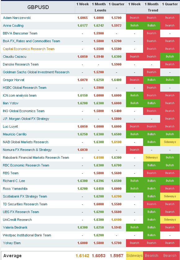Open Gregor Horvat analyst link
This screenshot has height=260, width=180.
point(14,80)
